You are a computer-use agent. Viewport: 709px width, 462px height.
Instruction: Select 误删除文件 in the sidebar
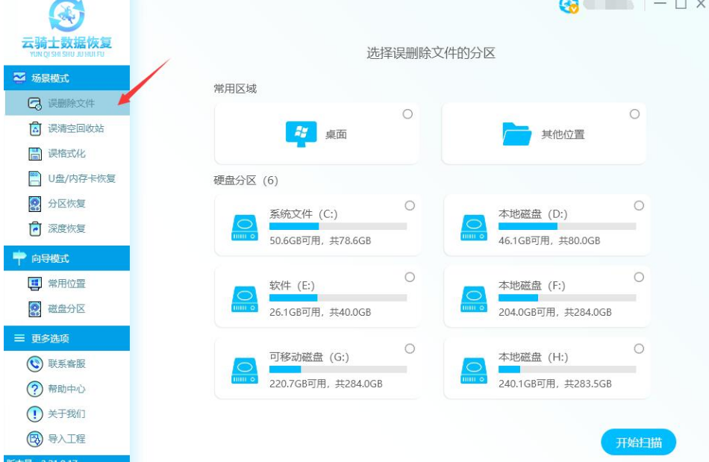[71, 103]
